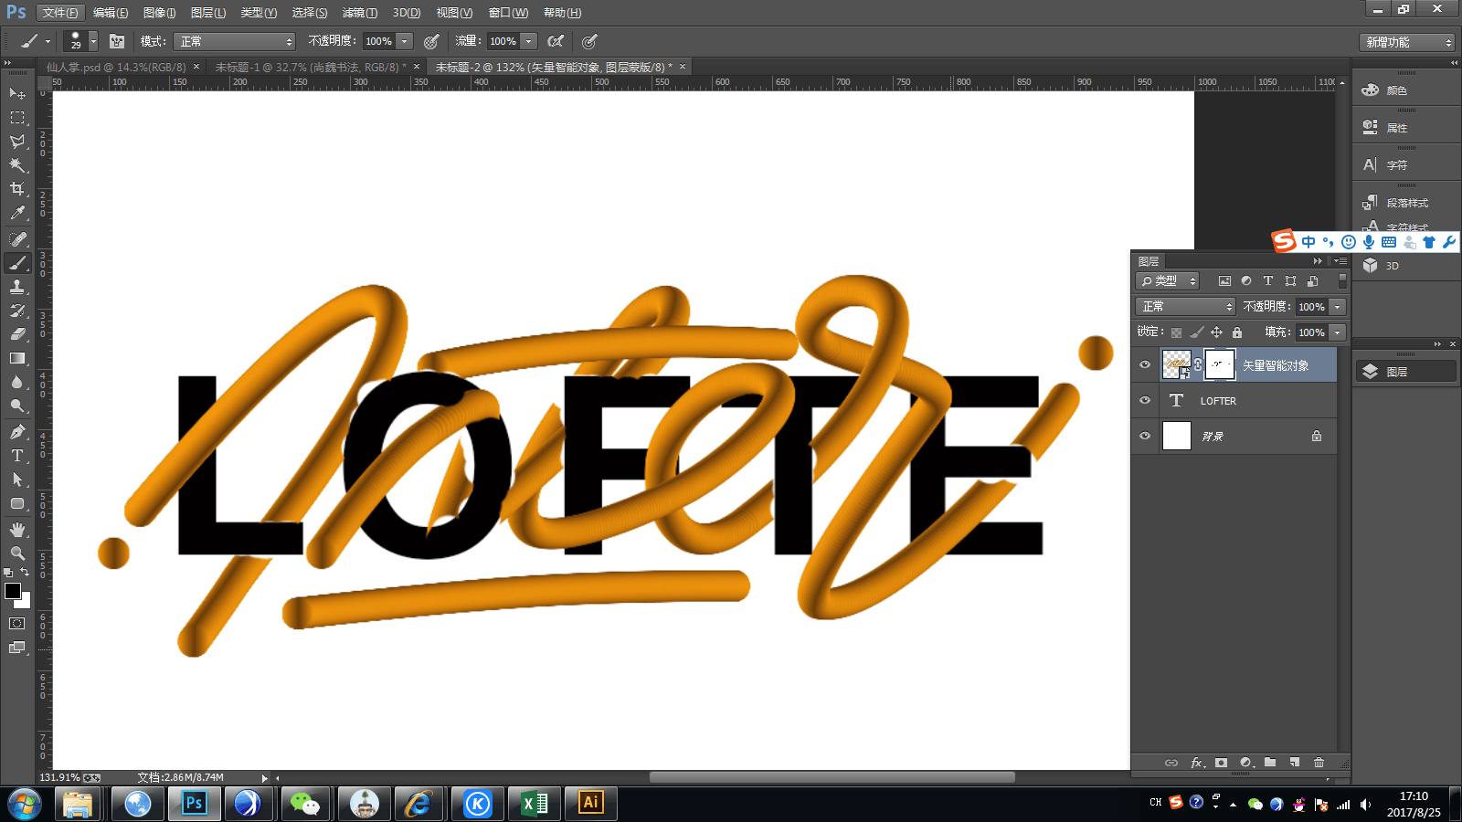The width and height of the screenshot is (1462, 822).
Task: Switch to the 未标题-1 document tab
Action: [x=311, y=67]
